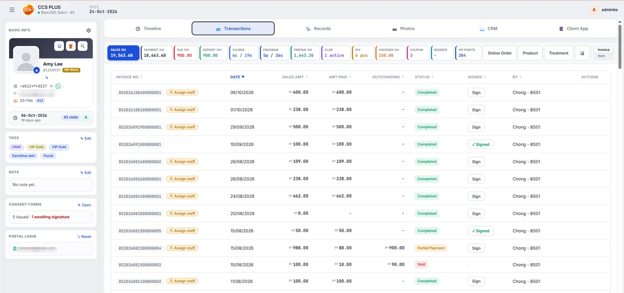The width and height of the screenshot is (624, 293).
Task: Click the 92 visits badge
Action: [71, 117]
